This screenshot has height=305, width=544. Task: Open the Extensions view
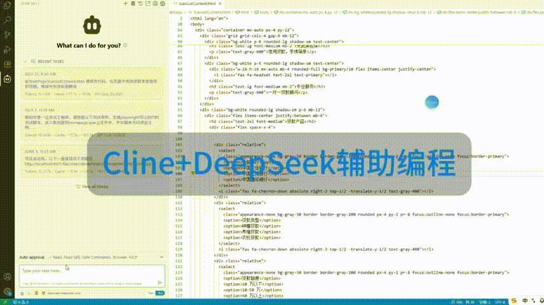7,64
